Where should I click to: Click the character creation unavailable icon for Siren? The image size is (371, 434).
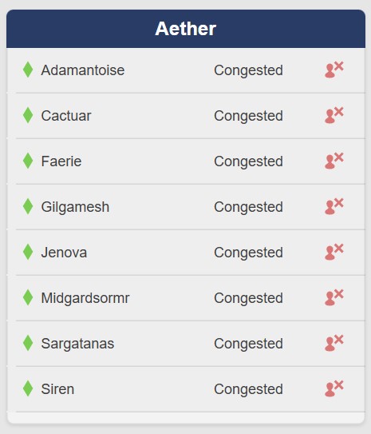click(x=334, y=388)
